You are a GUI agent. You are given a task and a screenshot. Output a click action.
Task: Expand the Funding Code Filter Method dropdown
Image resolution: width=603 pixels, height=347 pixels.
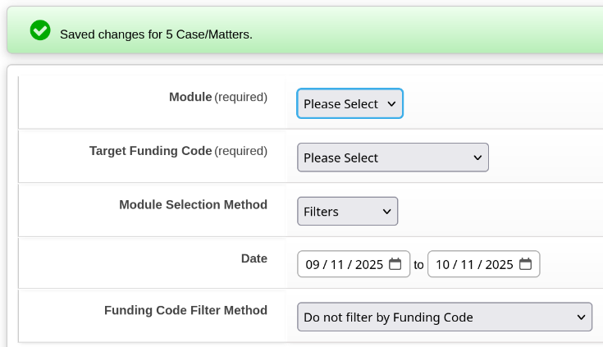click(444, 317)
